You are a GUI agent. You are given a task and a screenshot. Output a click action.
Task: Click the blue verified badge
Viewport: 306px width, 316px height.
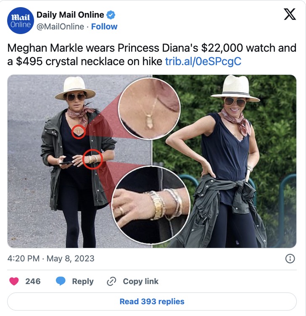111,15
